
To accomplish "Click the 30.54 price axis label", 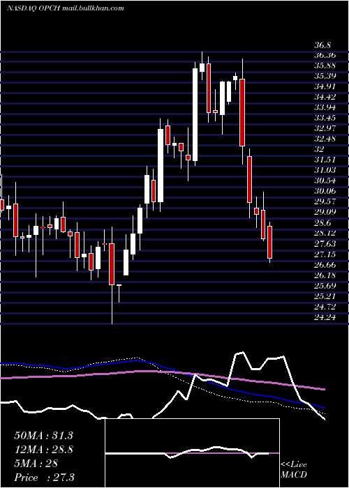I will pos(325,181).
